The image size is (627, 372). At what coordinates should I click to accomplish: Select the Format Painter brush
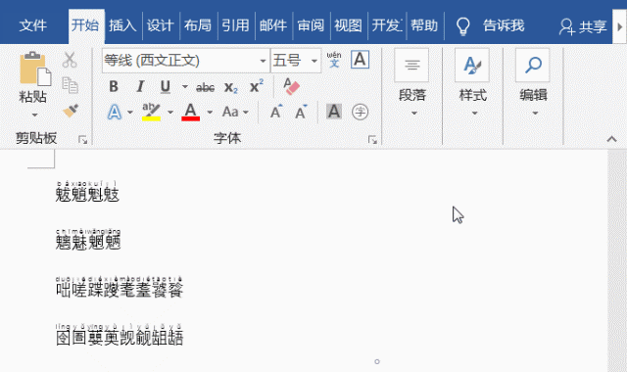click(71, 111)
